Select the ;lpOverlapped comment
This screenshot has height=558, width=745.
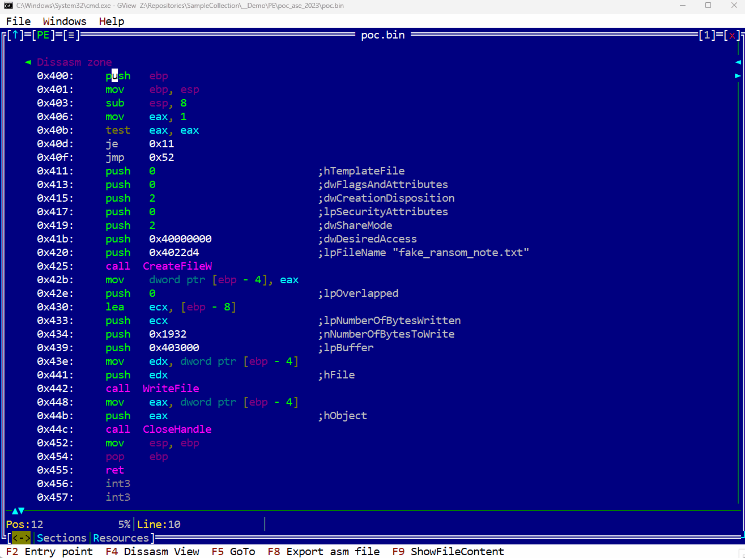tap(358, 293)
